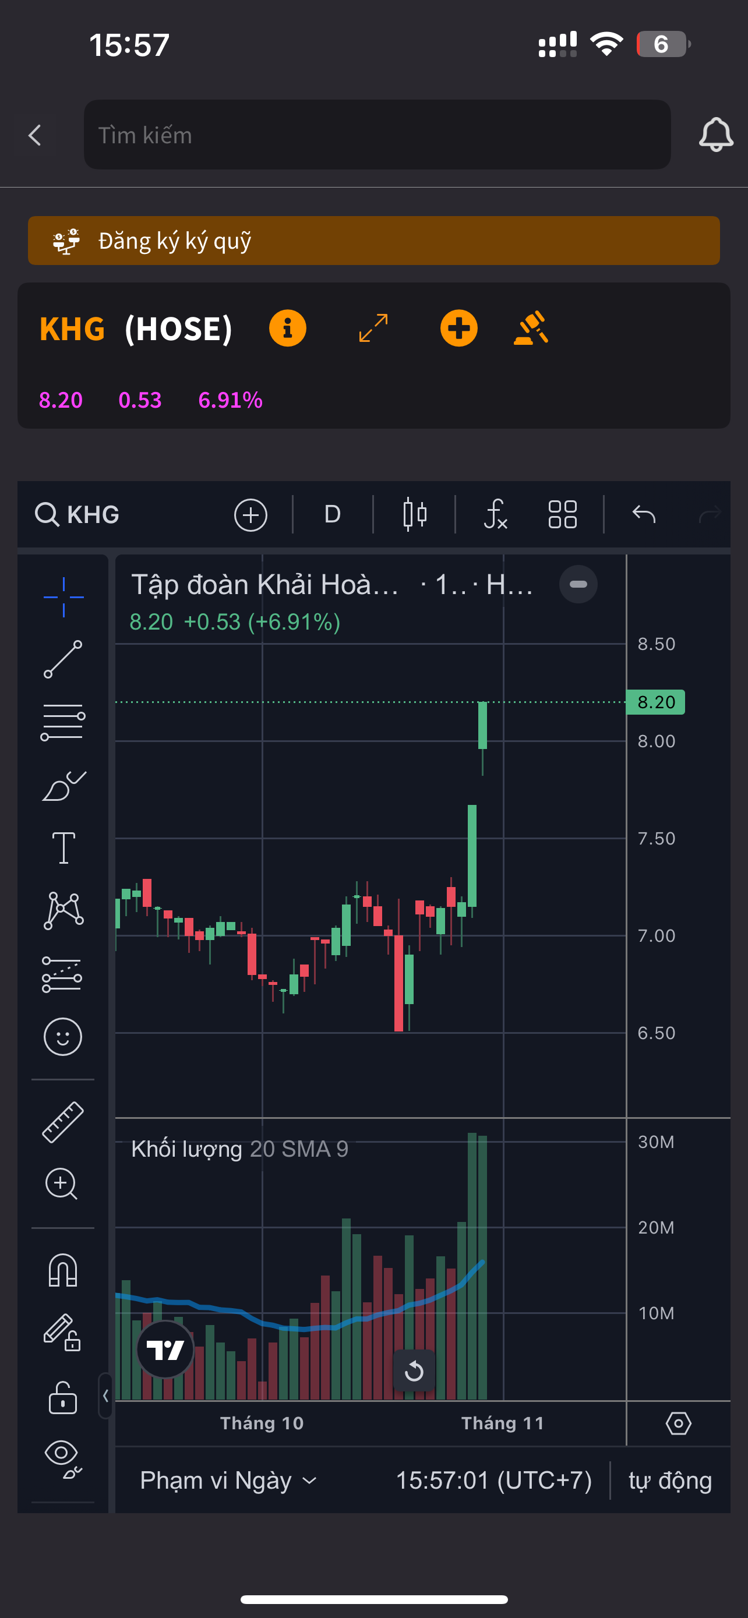
Task: Select the trend line drawing tool
Action: [x=63, y=659]
